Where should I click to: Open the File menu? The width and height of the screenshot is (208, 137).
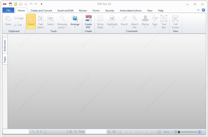click(x=8, y=10)
